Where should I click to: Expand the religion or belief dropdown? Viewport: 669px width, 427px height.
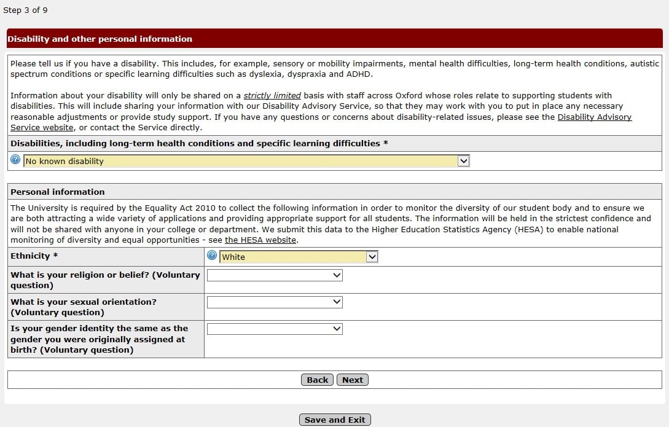(275, 275)
